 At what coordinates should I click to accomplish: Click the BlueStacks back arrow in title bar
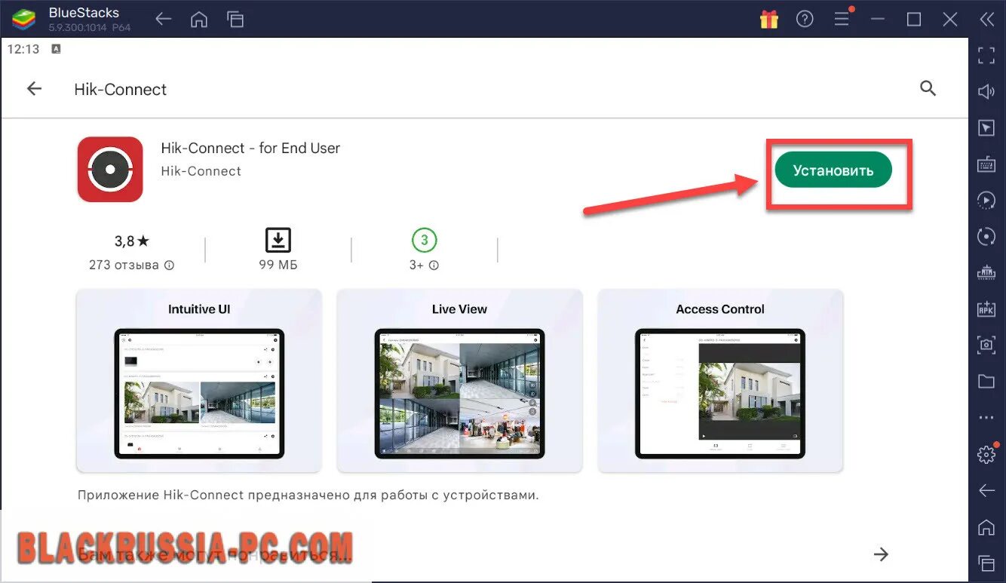click(164, 20)
